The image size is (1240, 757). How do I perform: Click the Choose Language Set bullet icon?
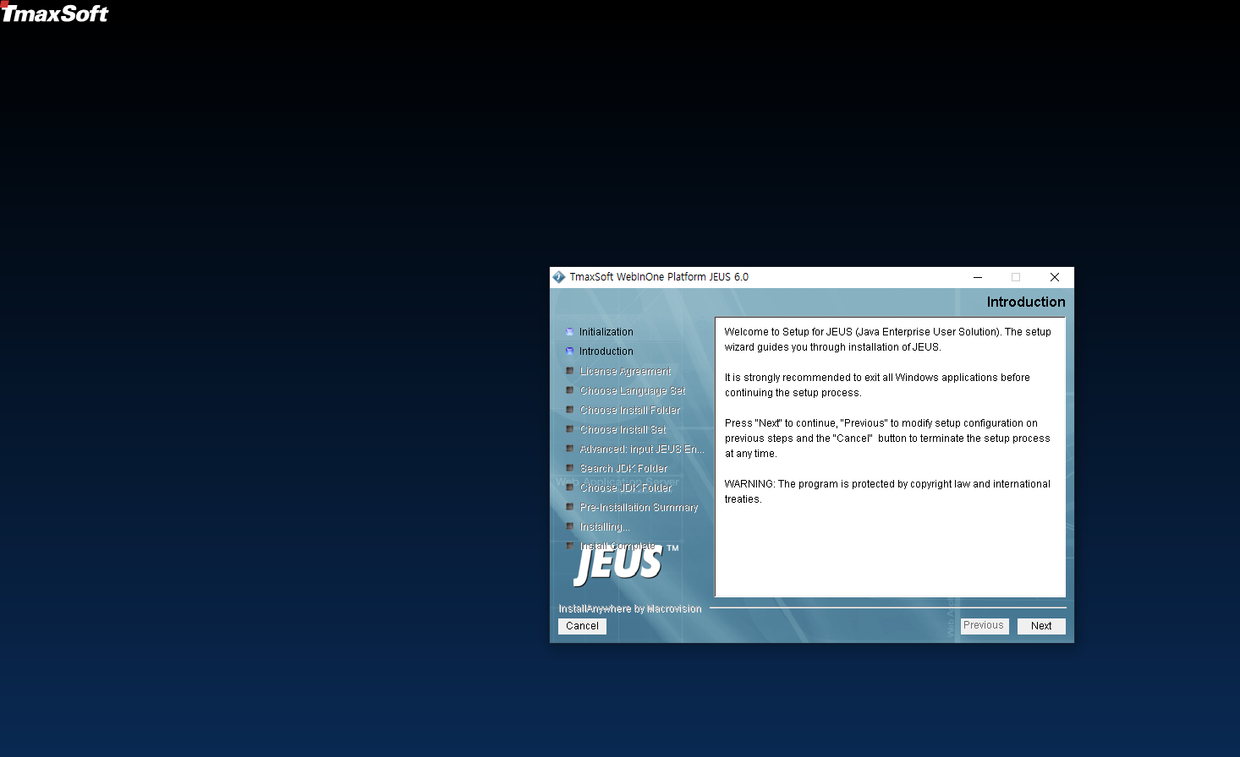pos(569,389)
